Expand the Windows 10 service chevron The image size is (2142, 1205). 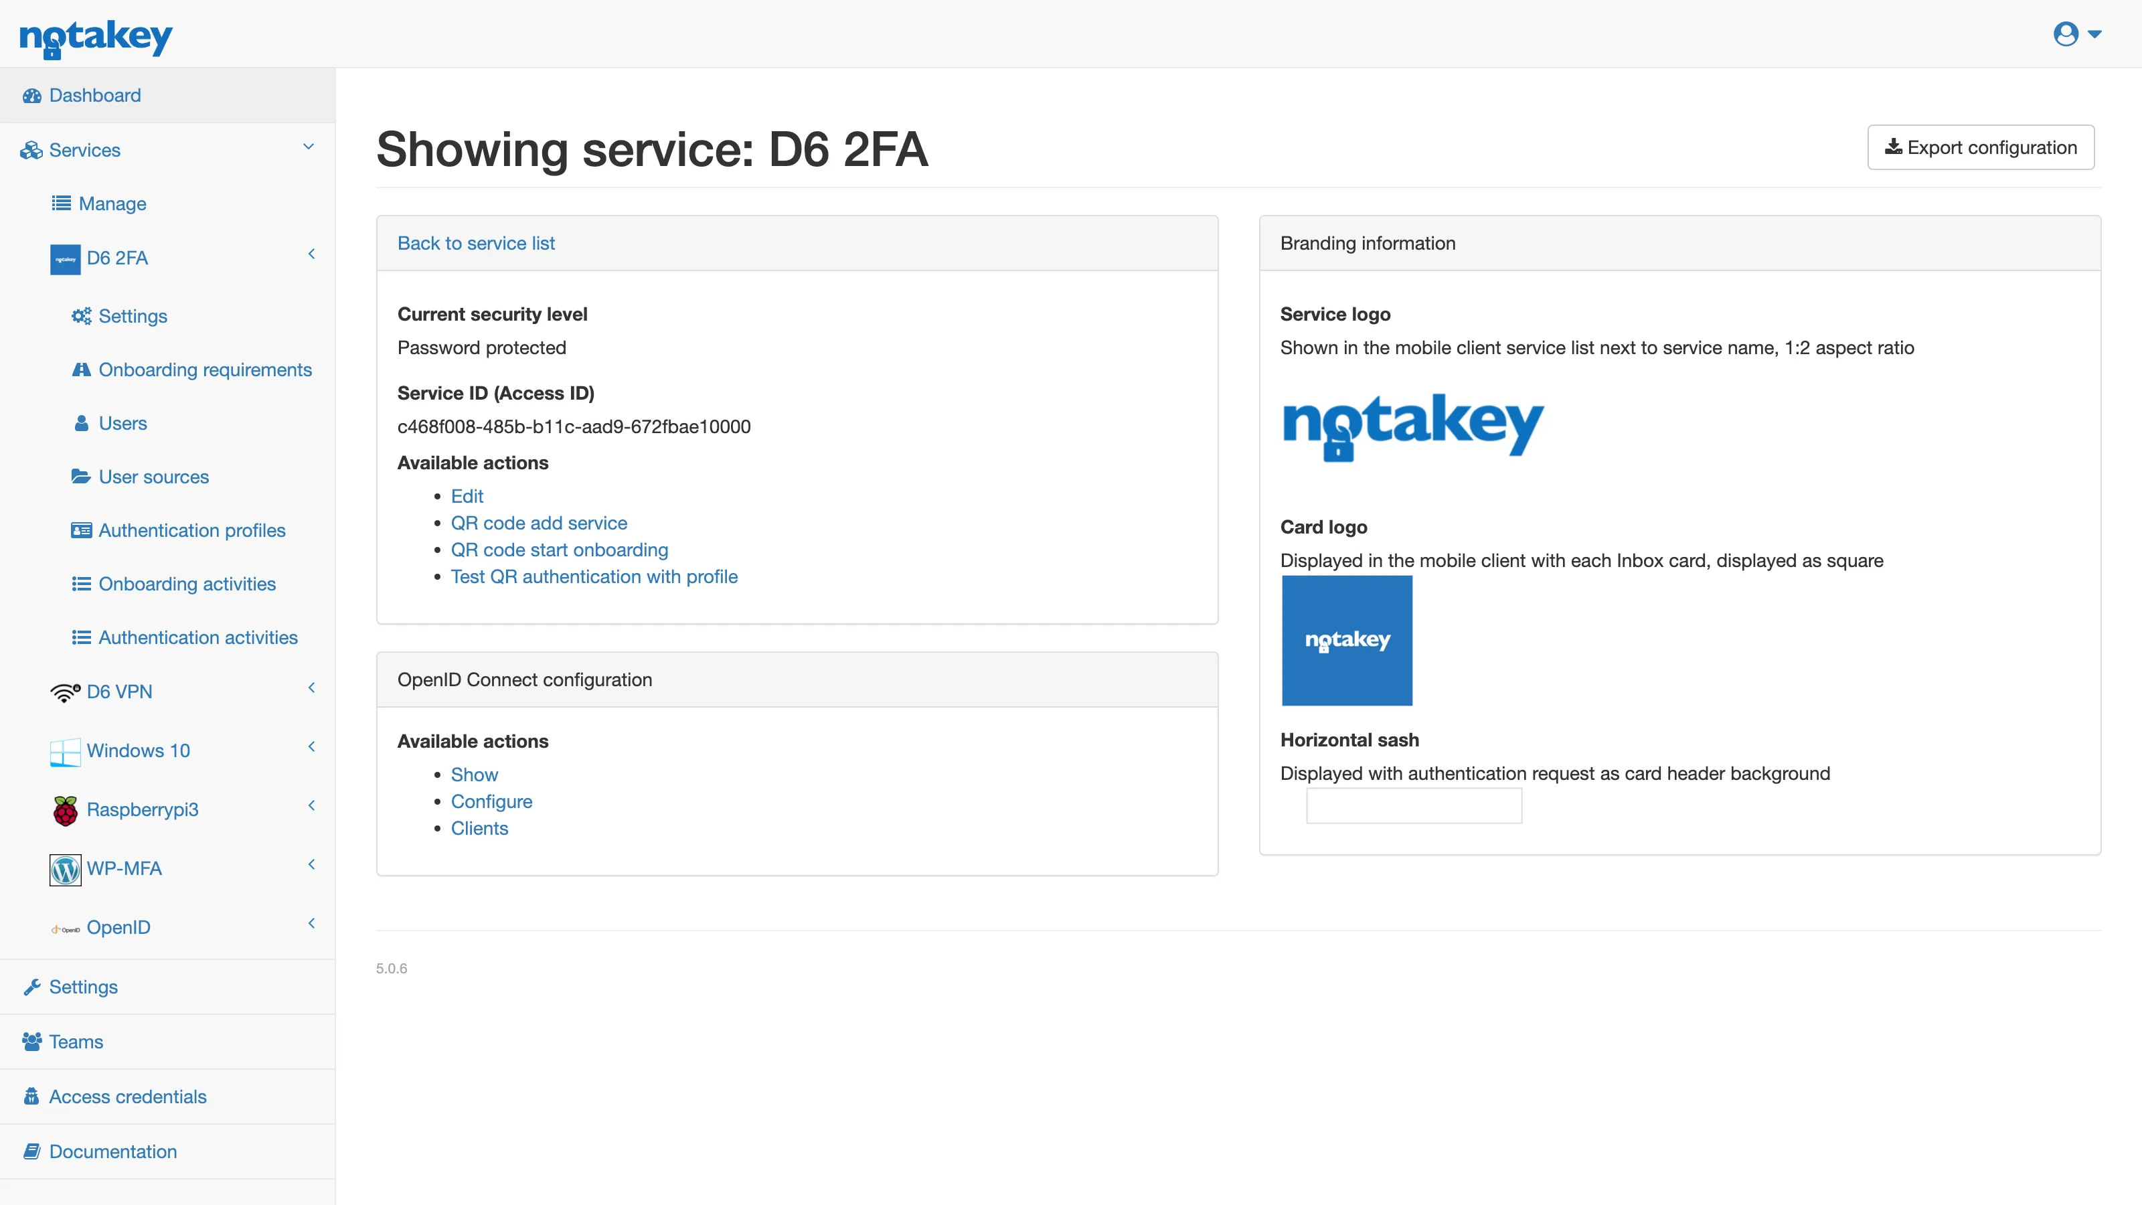[x=312, y=747]
